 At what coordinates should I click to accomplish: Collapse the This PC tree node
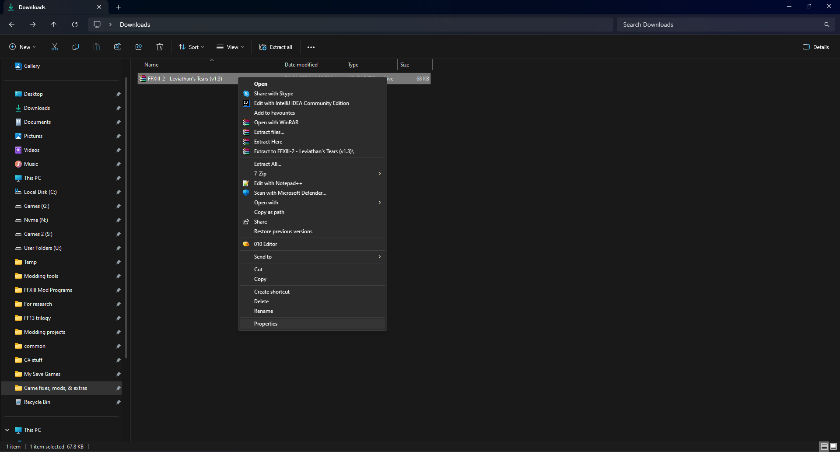7,430
